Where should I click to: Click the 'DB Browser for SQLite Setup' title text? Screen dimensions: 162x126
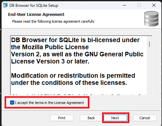34,6
